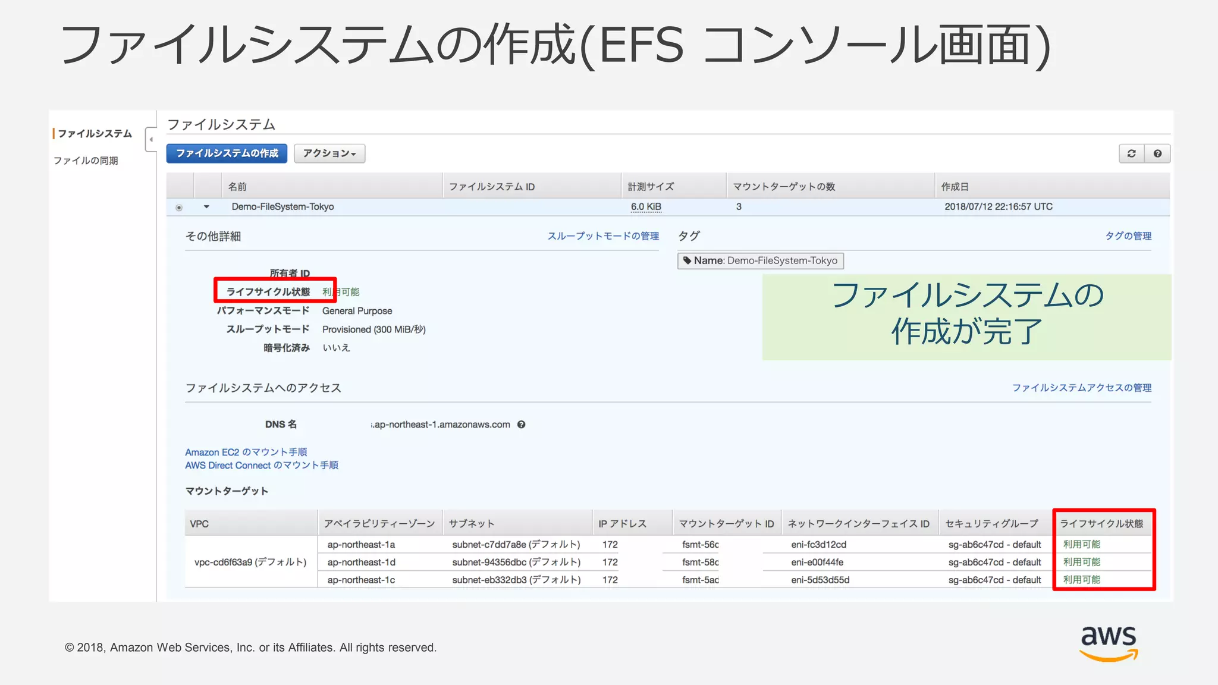This screenshot has width=1218, height=685.
Task: Click Provisioned (300 MiB/秒) throughput value
Action: [374, 329]
